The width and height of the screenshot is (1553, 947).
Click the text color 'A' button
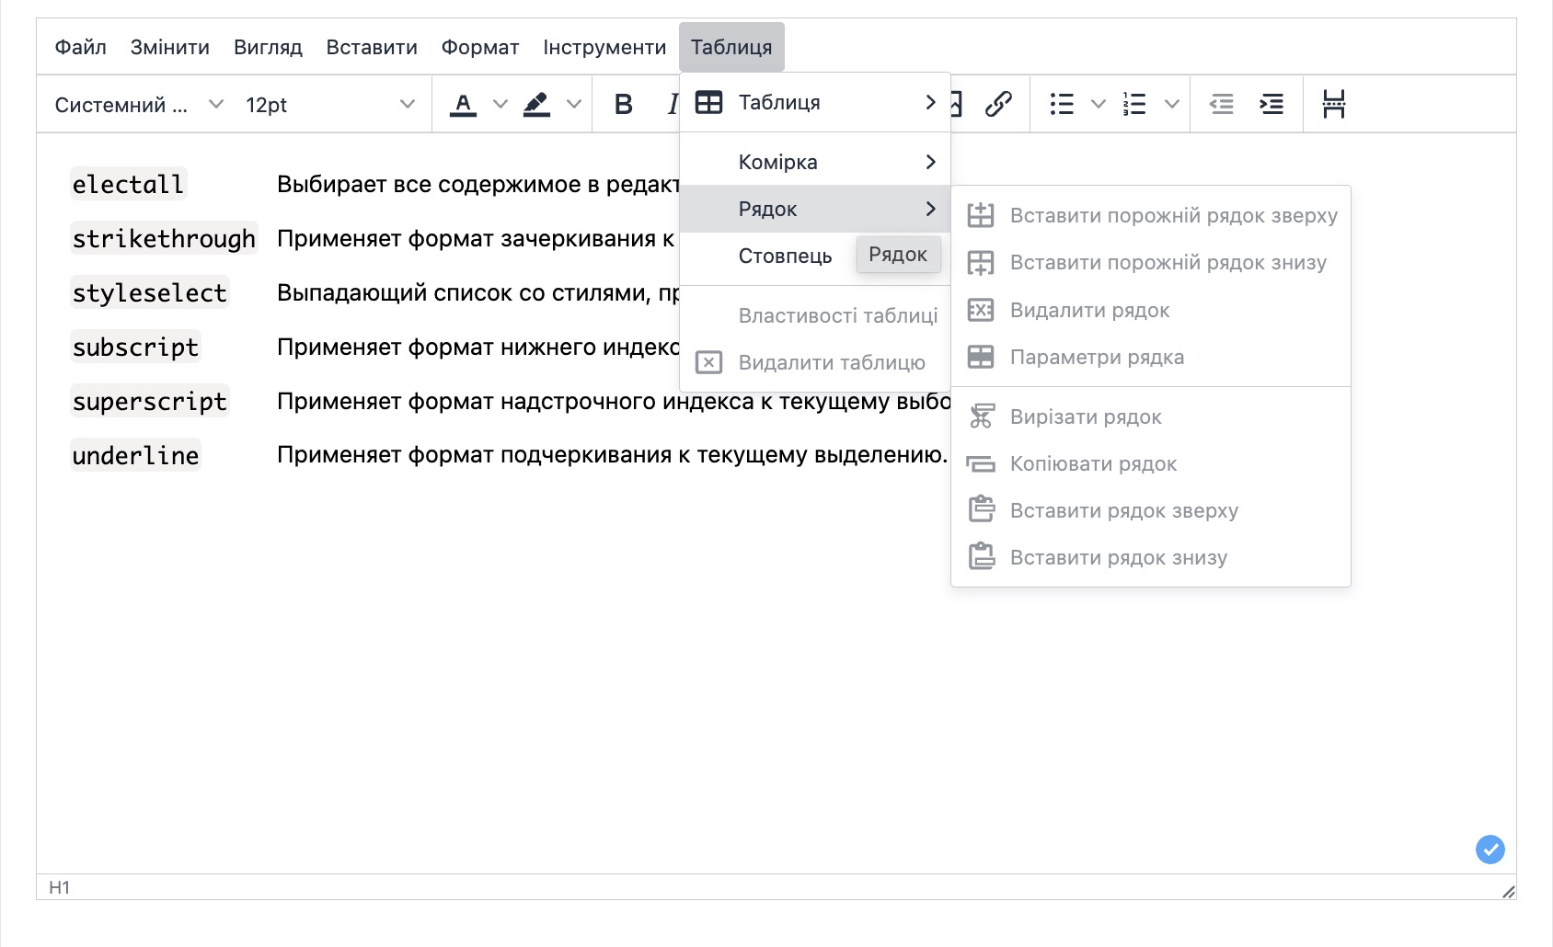(463, 104)
